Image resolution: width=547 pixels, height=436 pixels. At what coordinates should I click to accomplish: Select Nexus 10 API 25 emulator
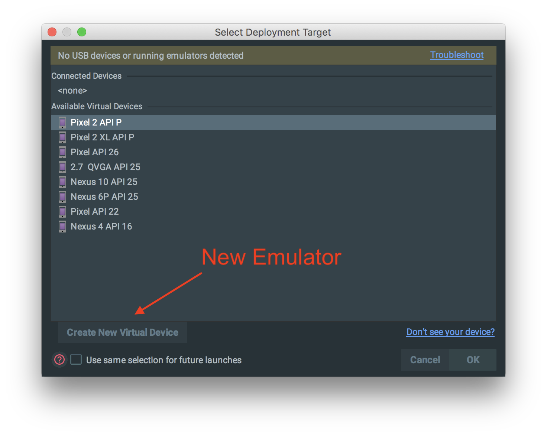coord(273,182)
